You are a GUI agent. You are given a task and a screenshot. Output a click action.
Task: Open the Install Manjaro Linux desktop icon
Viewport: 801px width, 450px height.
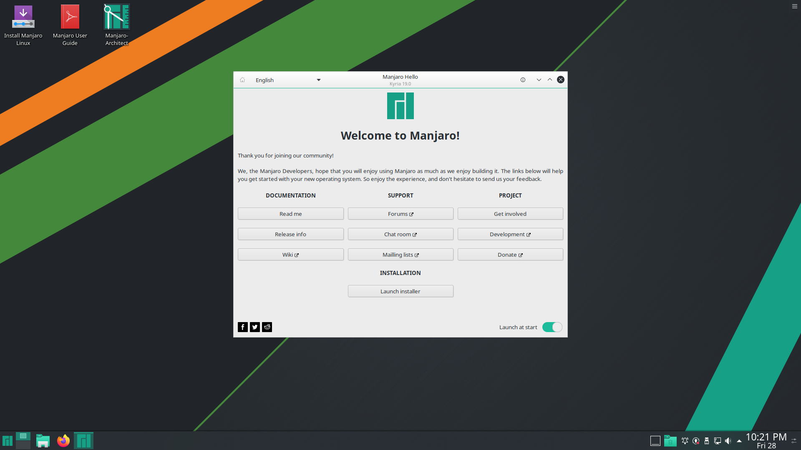pyautogui.click(x=23, y=25)
